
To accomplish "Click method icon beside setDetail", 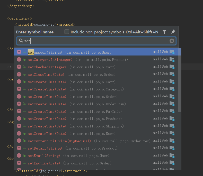I will point(19,148).
